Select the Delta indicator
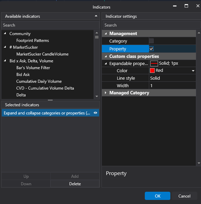Screen dimensions: 201x204 click(x=21, y=95)
